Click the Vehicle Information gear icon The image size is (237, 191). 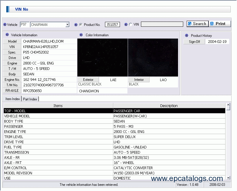pos(7,35)
